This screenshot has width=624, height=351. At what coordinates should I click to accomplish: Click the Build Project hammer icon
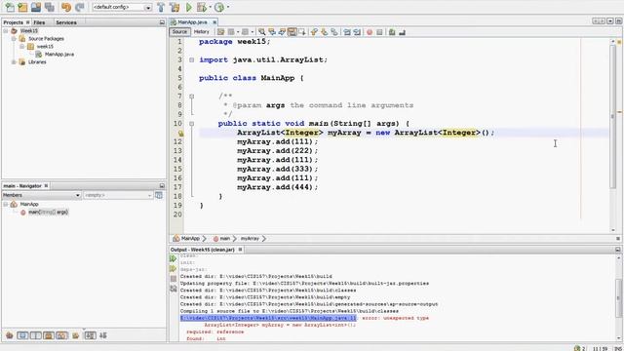[161, 7]
